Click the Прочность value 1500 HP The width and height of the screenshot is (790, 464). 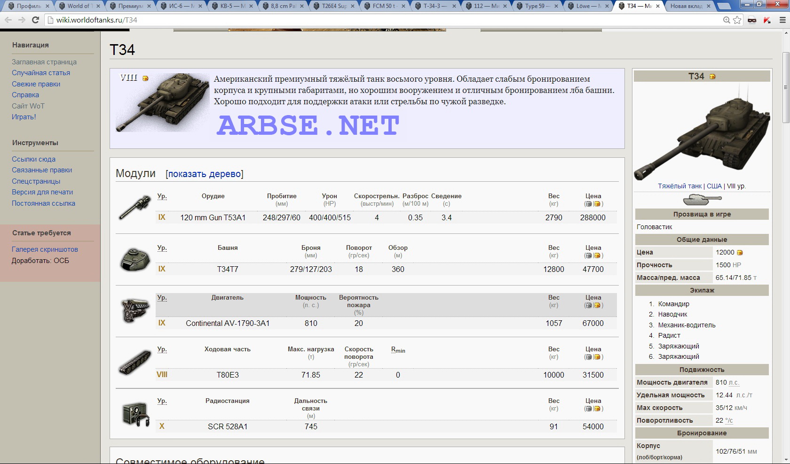[x=728, y=265]
